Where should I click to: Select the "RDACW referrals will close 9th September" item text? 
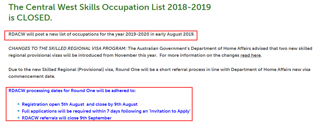tap(67, 118)
